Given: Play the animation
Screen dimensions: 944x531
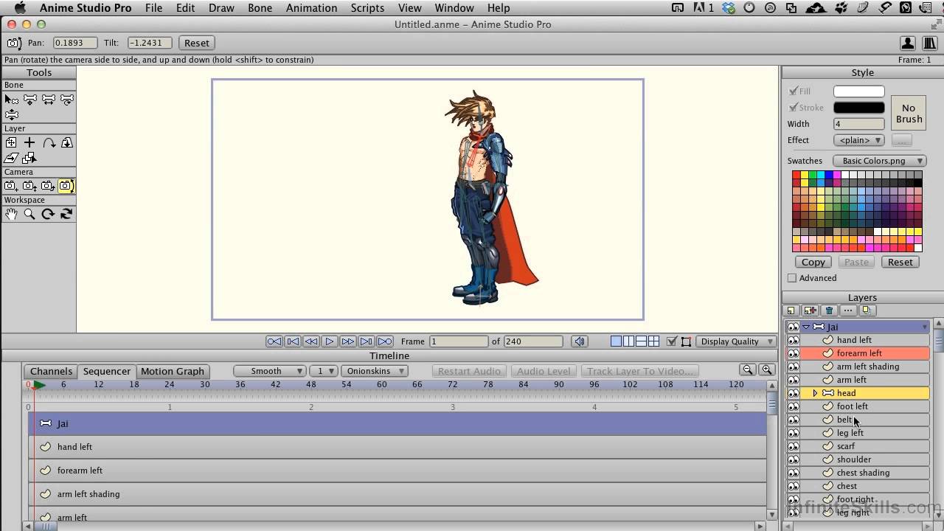Looking at the screenshot, I should [x=330, y=341].
